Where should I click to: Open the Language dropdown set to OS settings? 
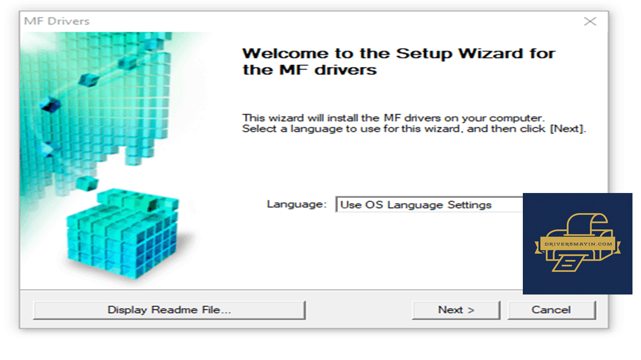(430, 205)
